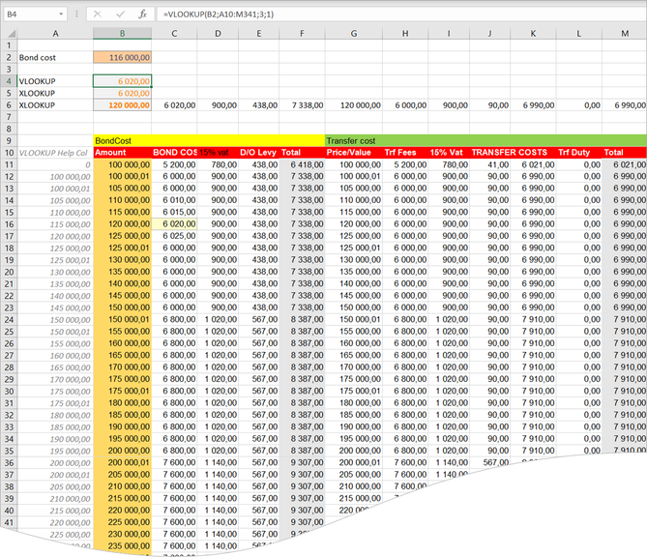The height and width of the screenshot is (557, 647).
Task: Click the Enter checkmark formula icon
Action: pos(121,15)
